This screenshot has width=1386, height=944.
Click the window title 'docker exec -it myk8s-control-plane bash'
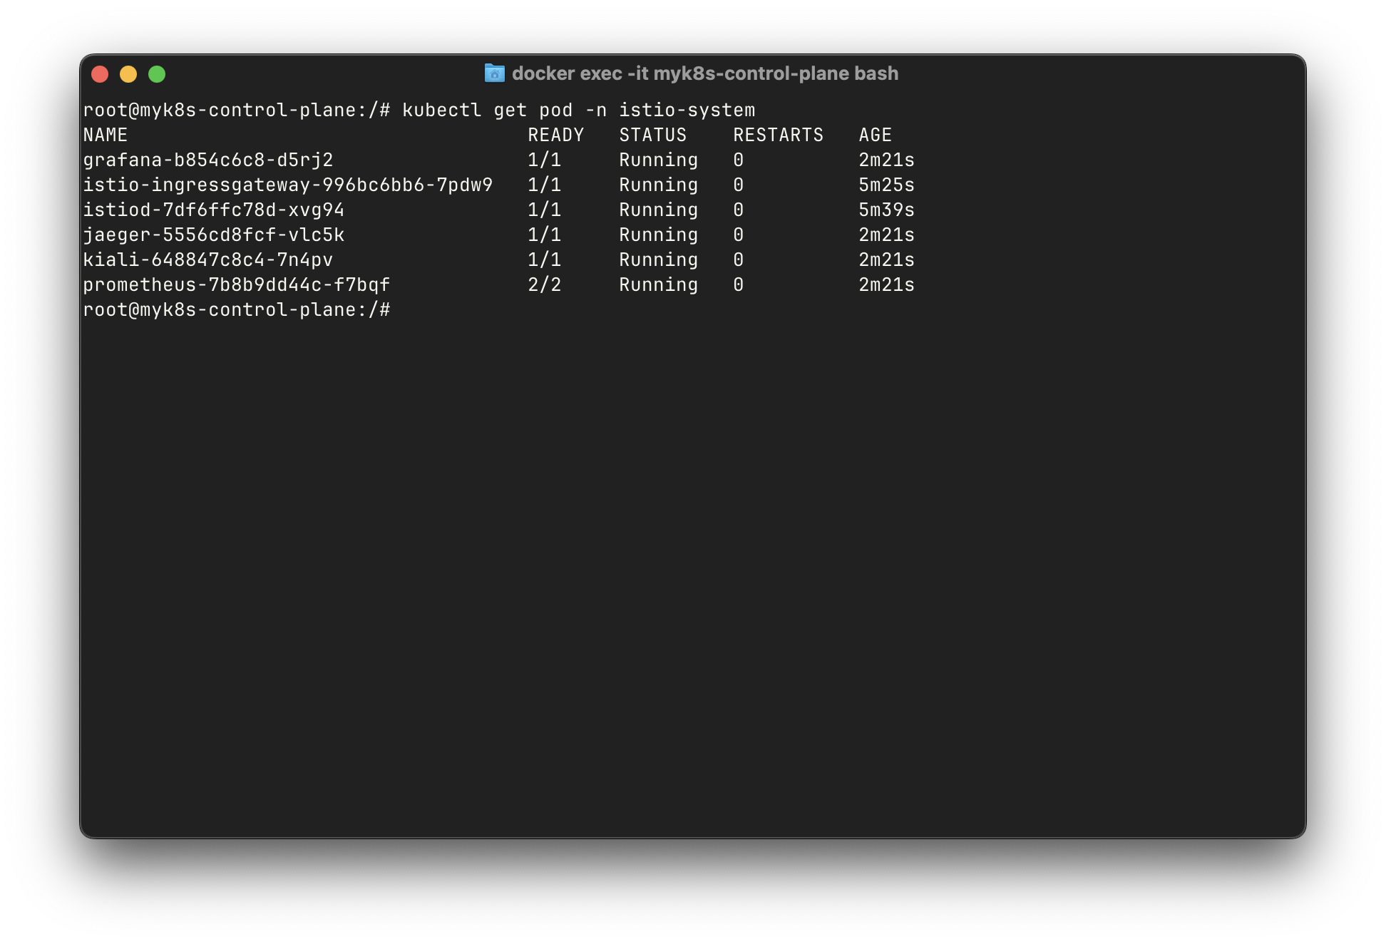tap(705, 73)
